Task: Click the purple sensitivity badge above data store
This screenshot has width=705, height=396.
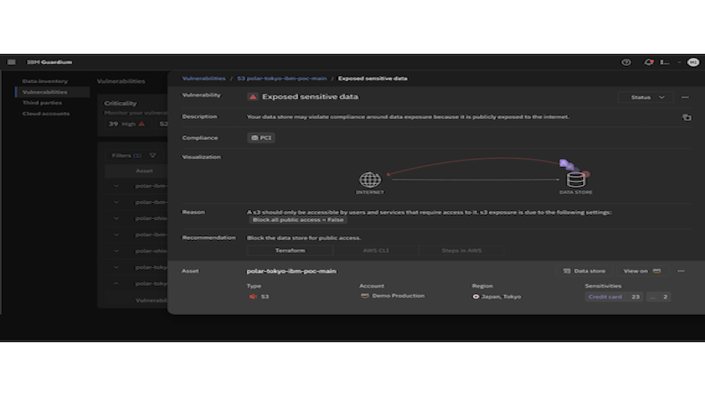Action: pos(563,162)
